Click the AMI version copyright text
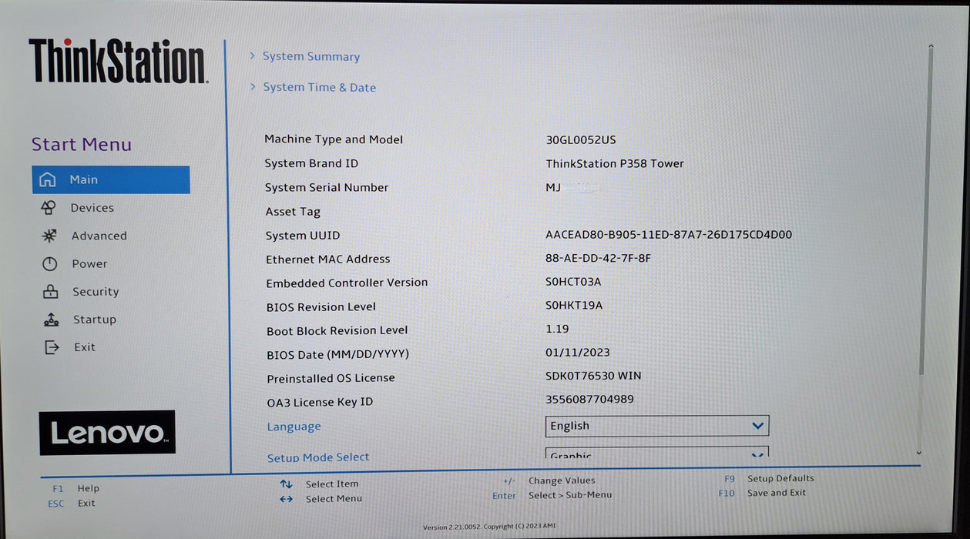The width and height of the screenshot is (970, 539). tap(489, 527)
